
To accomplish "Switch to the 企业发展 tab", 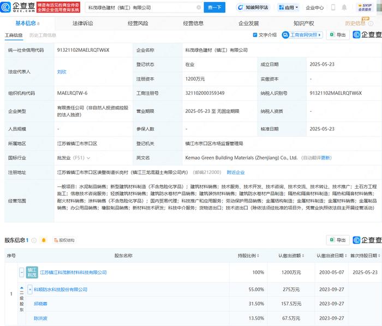I will point(248,23).
